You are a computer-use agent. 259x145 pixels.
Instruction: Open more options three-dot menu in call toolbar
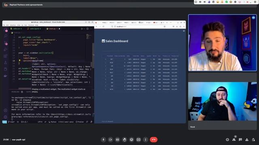coord(146,140)
